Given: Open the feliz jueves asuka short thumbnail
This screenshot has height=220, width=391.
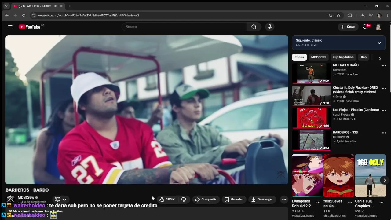Looking at the screenshot, I should click(339, 175).
